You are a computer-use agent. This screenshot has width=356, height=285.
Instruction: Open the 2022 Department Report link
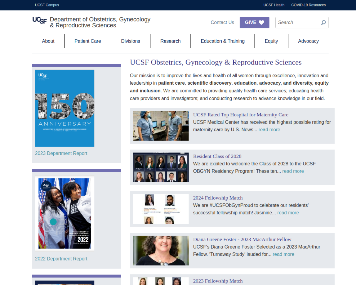pyautogui.click(x=61, y=259)
